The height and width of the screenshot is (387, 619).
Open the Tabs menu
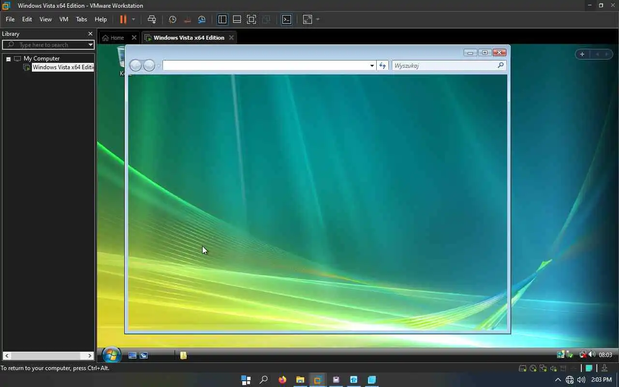82,19
